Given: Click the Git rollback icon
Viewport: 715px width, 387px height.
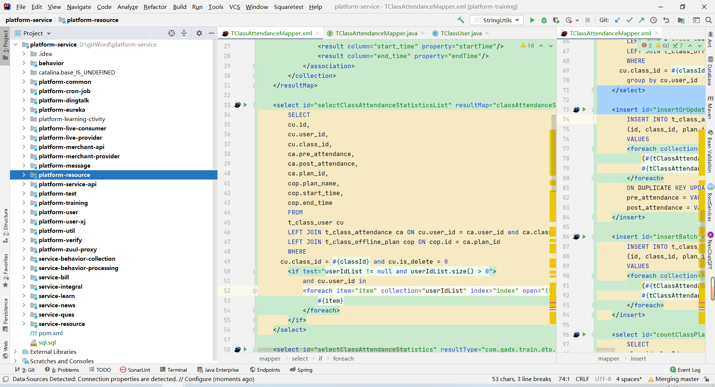Looking at the screenshot, I should (x=666, y=20).
